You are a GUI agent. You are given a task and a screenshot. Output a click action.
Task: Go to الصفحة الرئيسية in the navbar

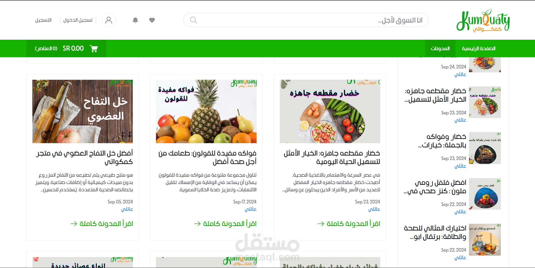[x=479, y=48]
